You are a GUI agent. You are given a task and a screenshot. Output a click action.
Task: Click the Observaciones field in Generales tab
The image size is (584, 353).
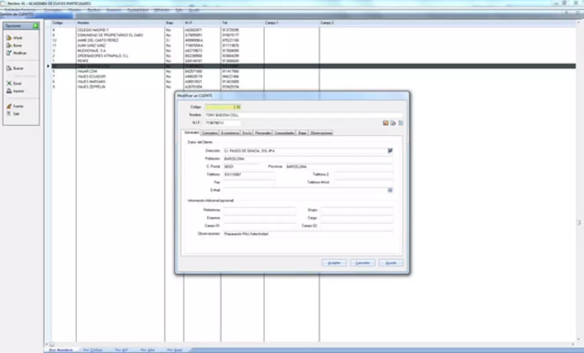(308, 234)
